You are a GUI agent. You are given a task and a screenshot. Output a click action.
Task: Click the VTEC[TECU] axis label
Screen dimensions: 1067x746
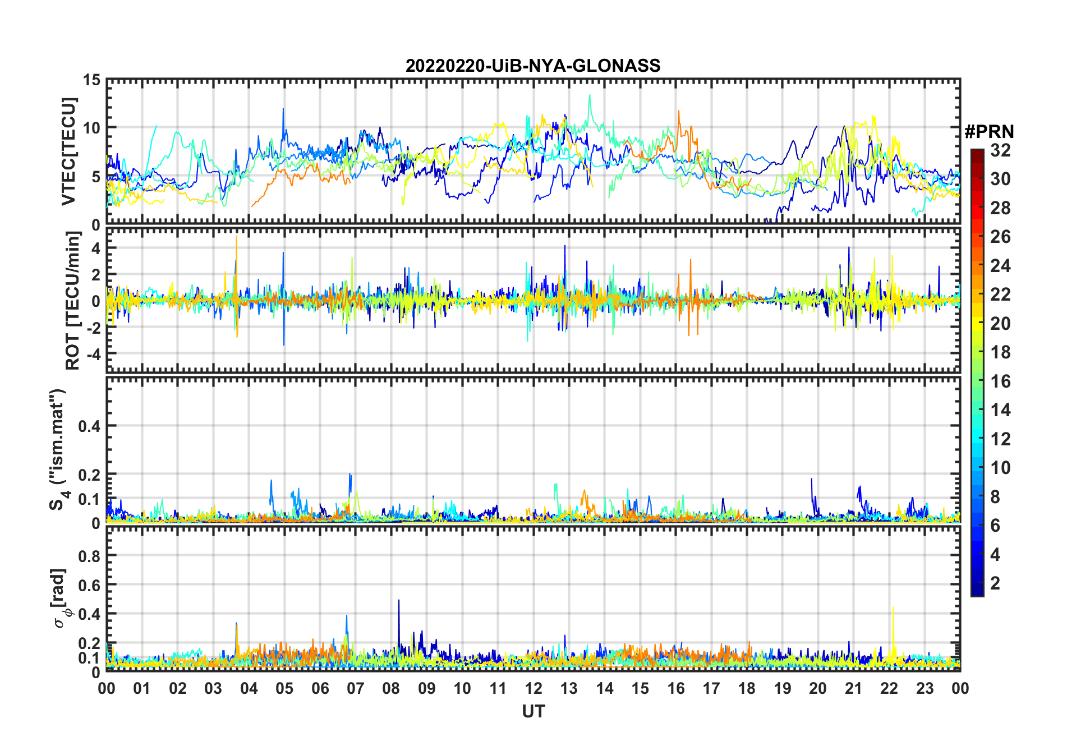click(x=68, y=151)
